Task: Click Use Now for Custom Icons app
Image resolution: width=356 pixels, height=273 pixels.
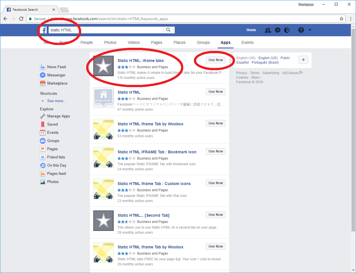Action: (x=215, y=183)
